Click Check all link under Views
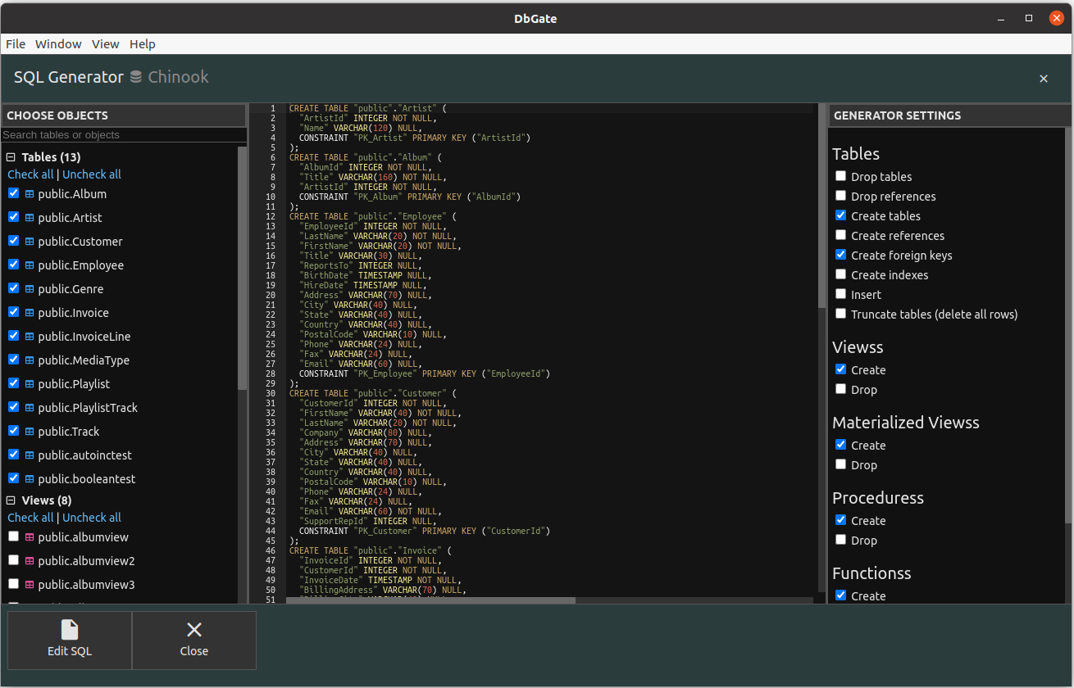Viewport: 1074px width, 688px height. [30, 518]
